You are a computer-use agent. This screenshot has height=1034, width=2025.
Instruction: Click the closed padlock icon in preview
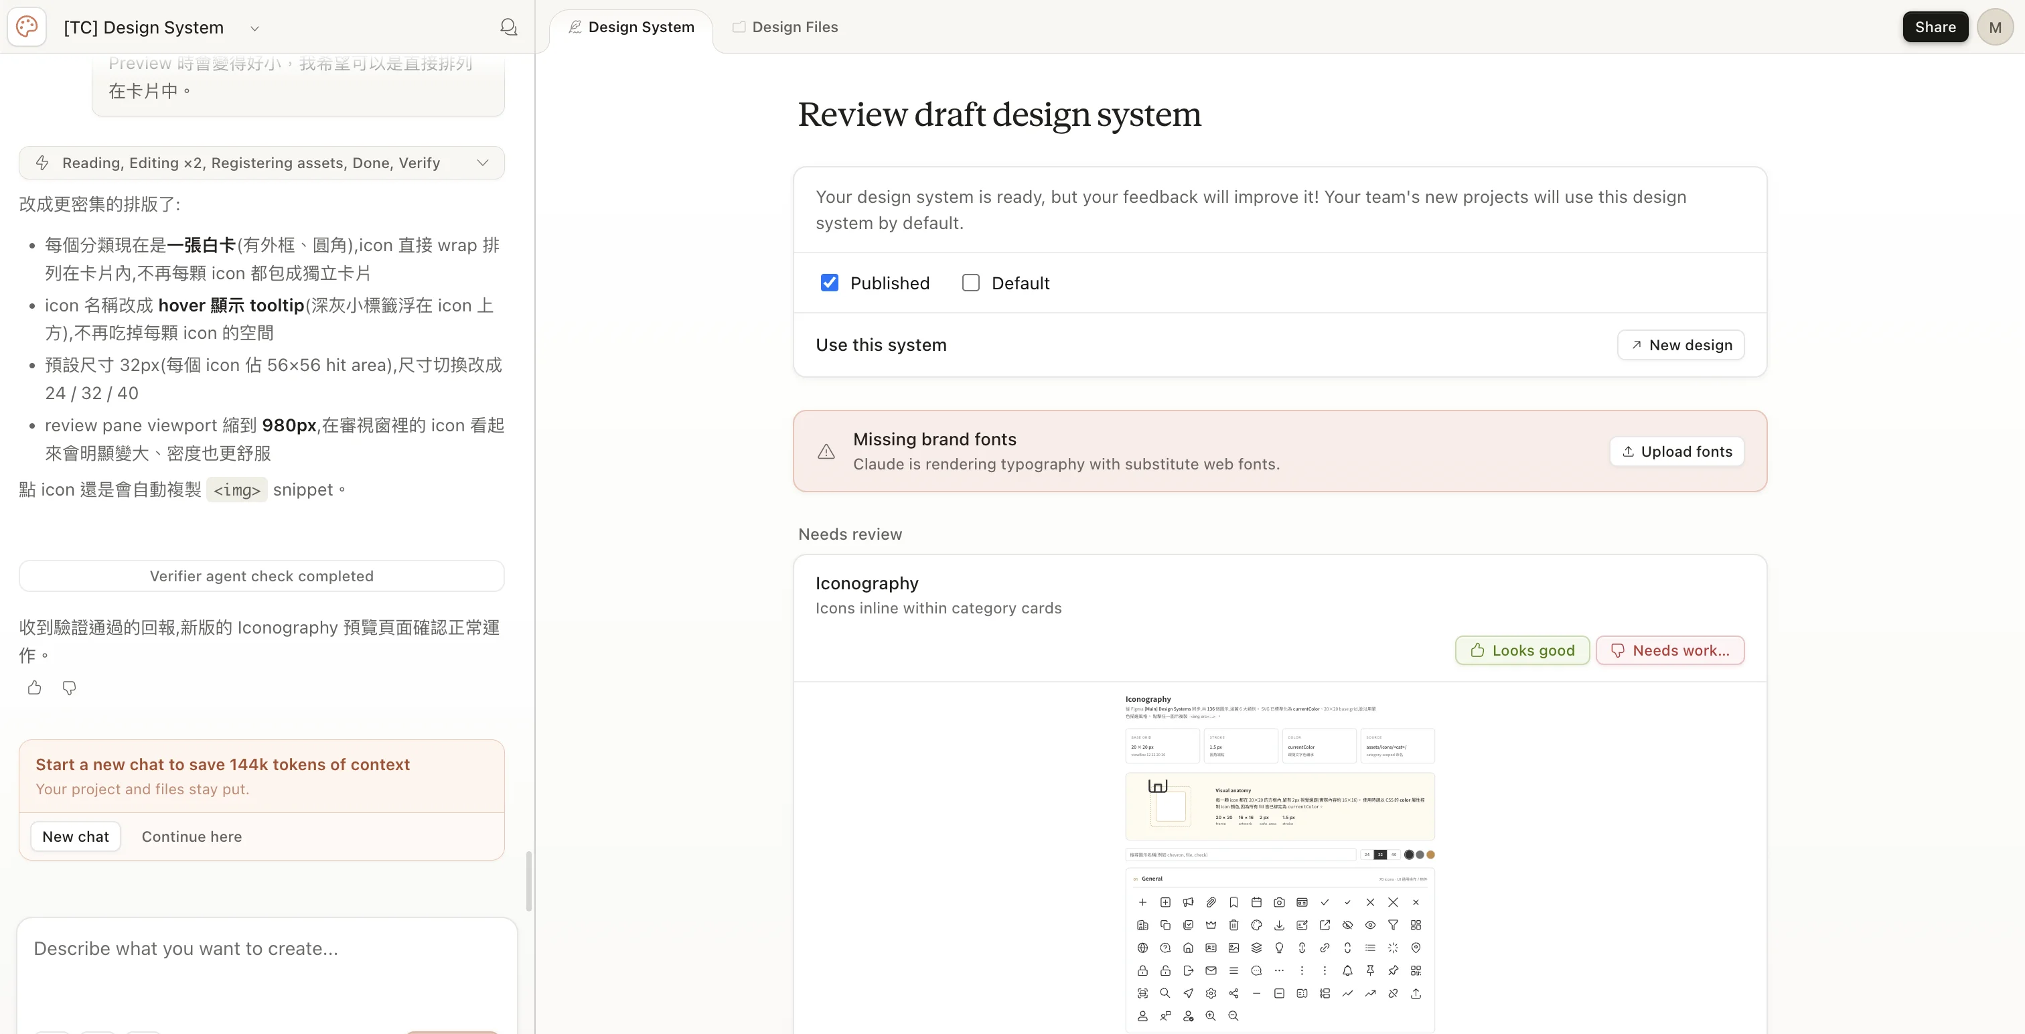tap(1142, 970)
